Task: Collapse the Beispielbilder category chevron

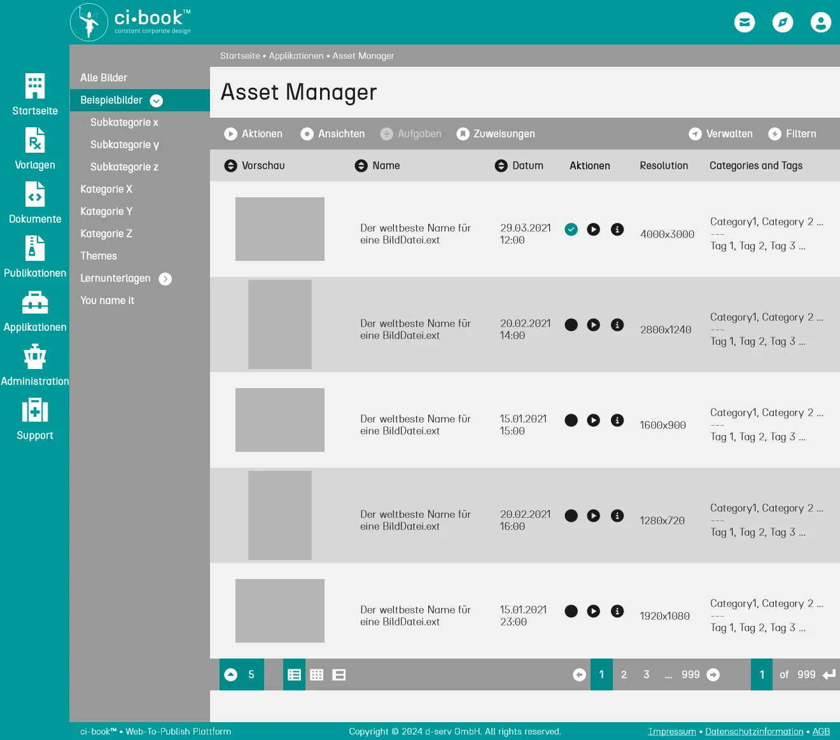Action: click(157, 101)
